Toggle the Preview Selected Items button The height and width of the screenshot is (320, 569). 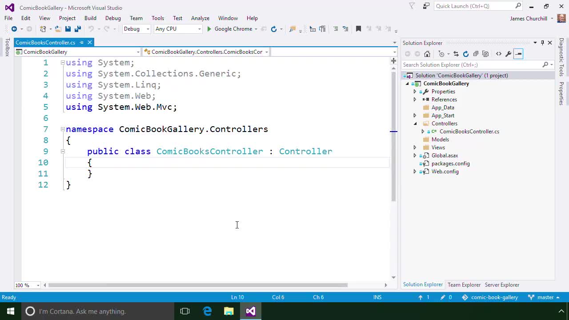tap(518, 54)
